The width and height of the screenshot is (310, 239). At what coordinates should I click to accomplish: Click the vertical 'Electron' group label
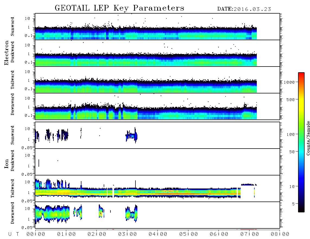point(6,53)
